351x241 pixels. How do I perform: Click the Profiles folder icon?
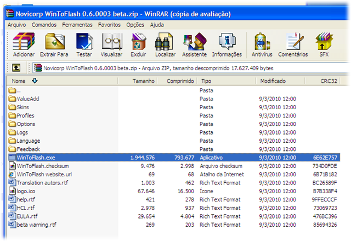[12, 116]
